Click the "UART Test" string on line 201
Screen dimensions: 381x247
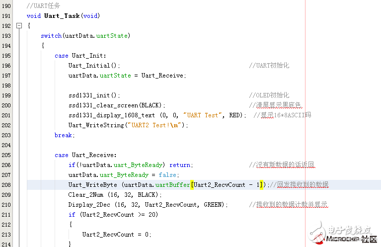pos(201,115)
